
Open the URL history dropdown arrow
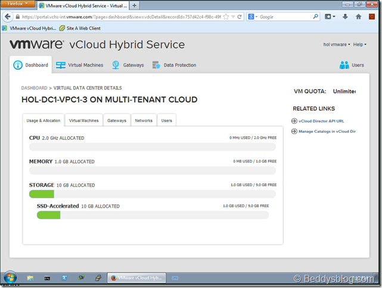pyautogui.click(x=233, y=17)
